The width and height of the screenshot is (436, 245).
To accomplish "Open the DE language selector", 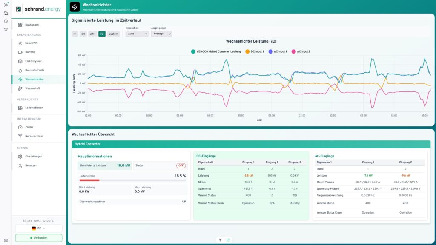I will [x=39, y=228].
